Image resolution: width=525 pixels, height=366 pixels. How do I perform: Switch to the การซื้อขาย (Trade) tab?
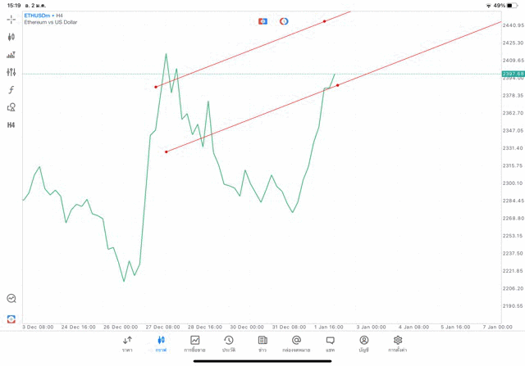[x=194, y=344]
